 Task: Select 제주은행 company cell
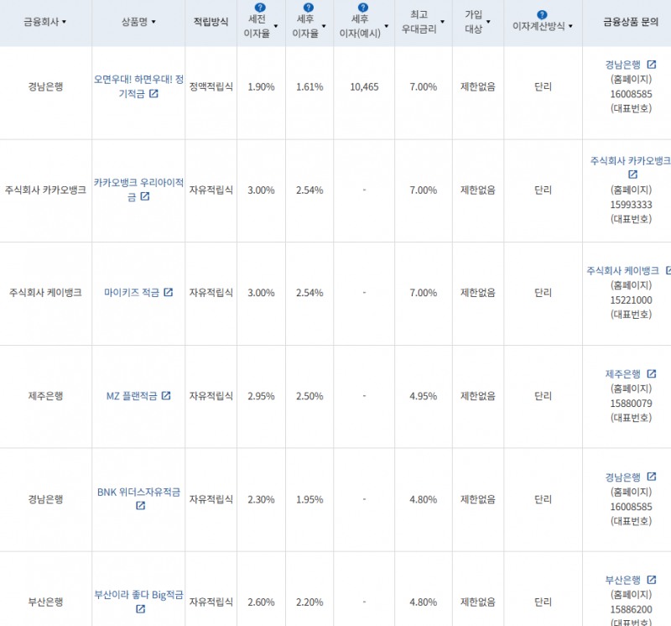tap(45, 395)
